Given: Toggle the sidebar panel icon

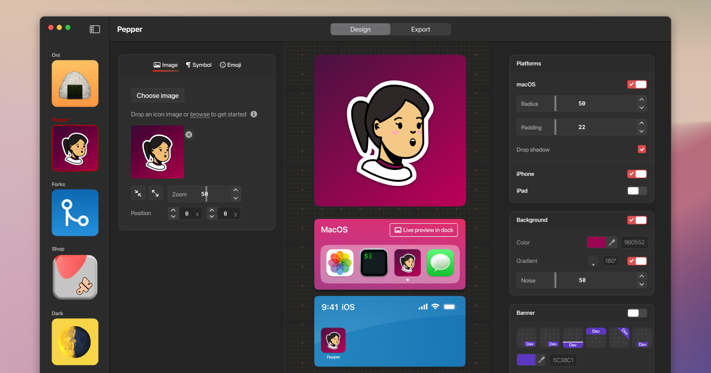Looking at the screenshot, I should [94, 28].
